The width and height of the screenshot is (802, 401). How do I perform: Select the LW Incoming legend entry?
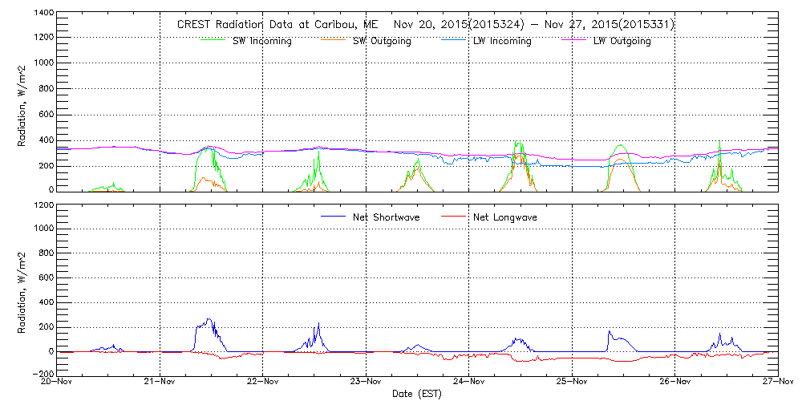pos(502,42)
